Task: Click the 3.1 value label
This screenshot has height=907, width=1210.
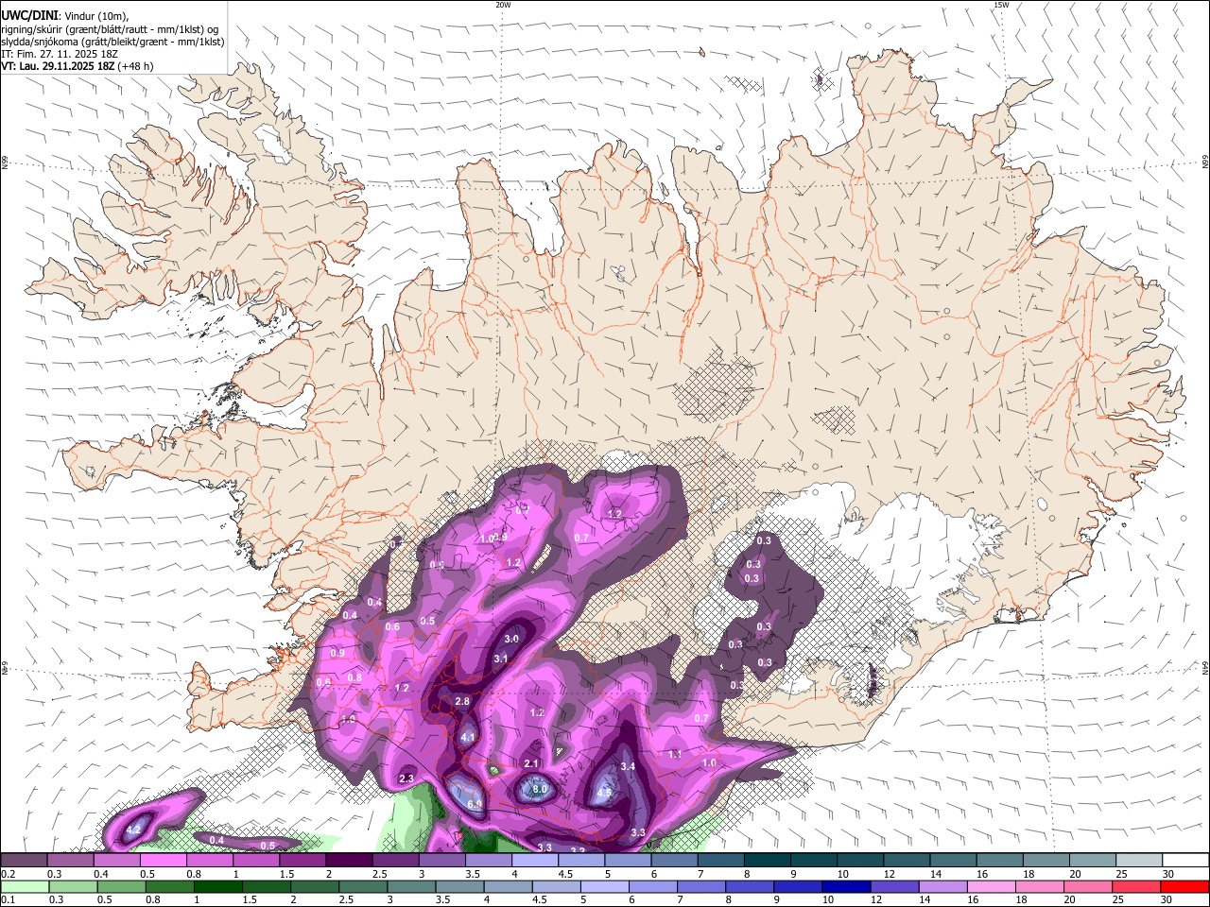Action: coord(501,659)
